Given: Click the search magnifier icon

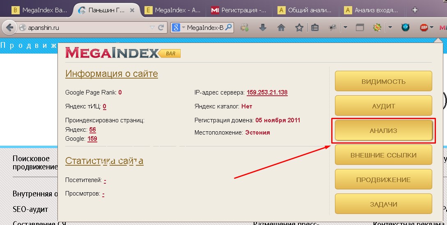Looking at the screenshot, I should (228, 27).
